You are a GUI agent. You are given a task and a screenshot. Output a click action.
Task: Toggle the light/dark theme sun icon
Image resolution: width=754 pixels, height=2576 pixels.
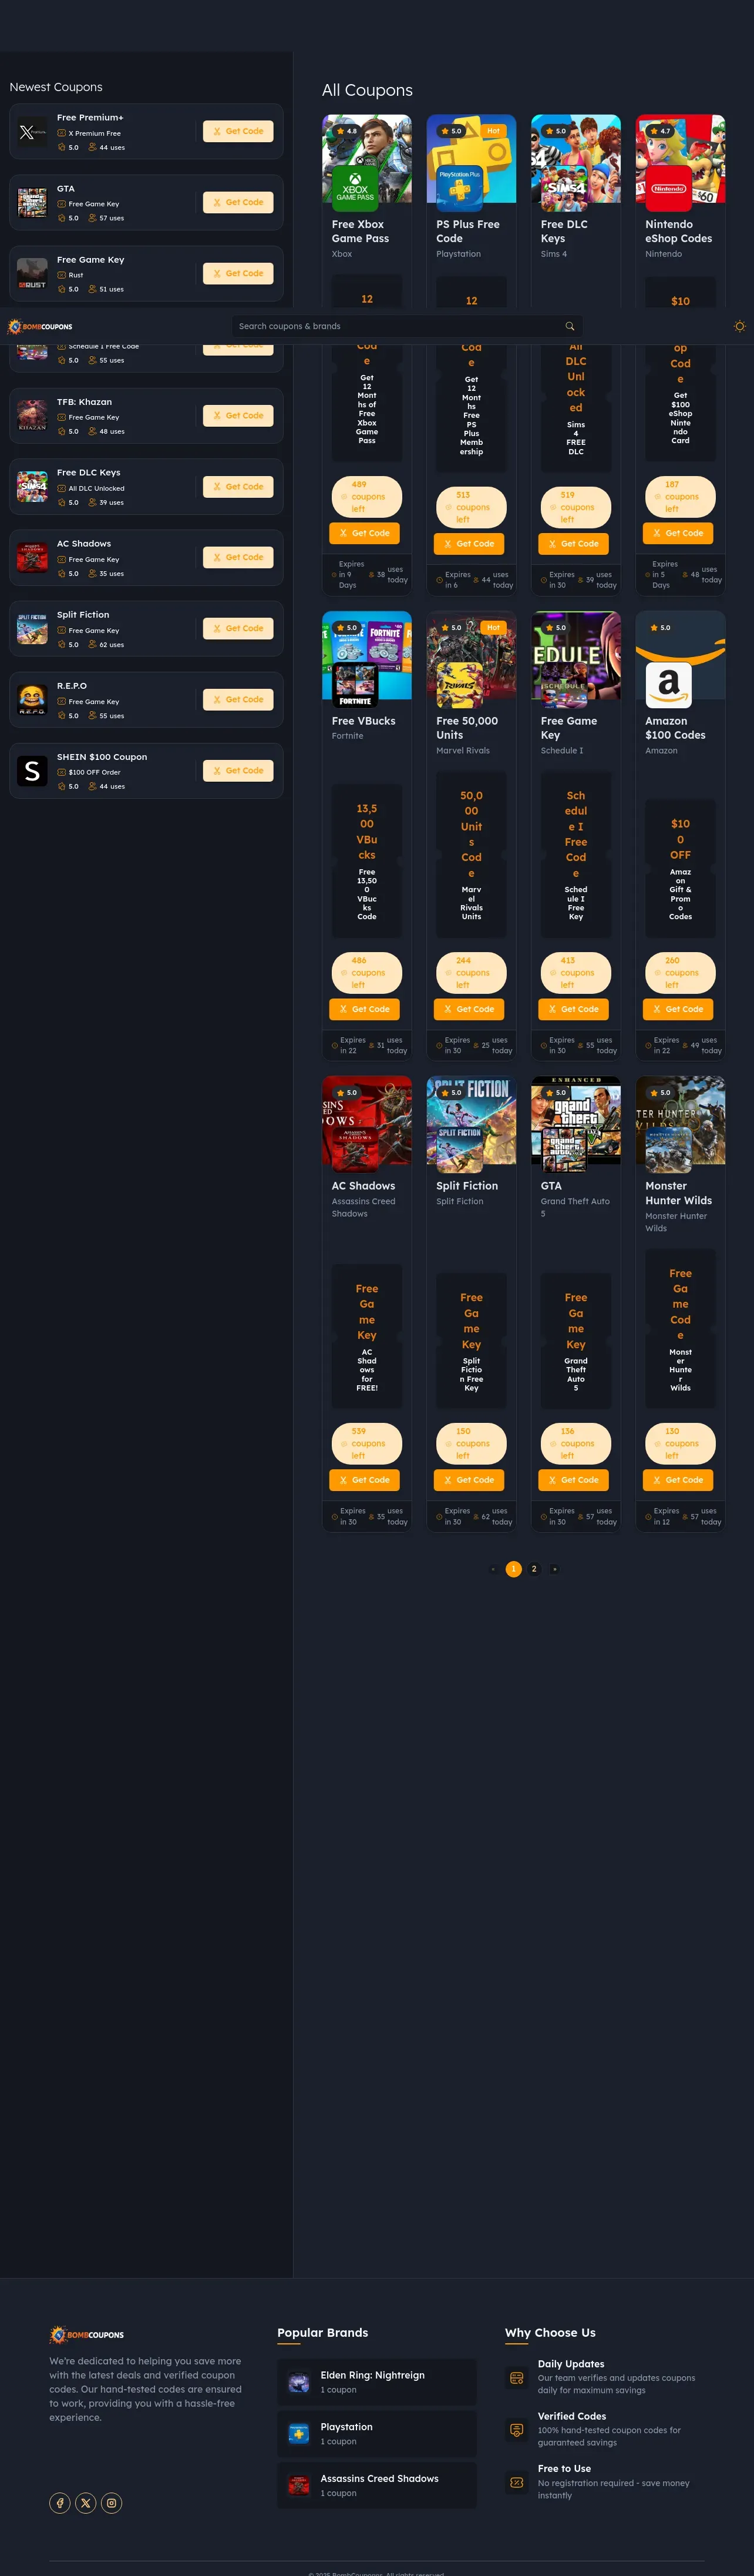pos(739,326)
